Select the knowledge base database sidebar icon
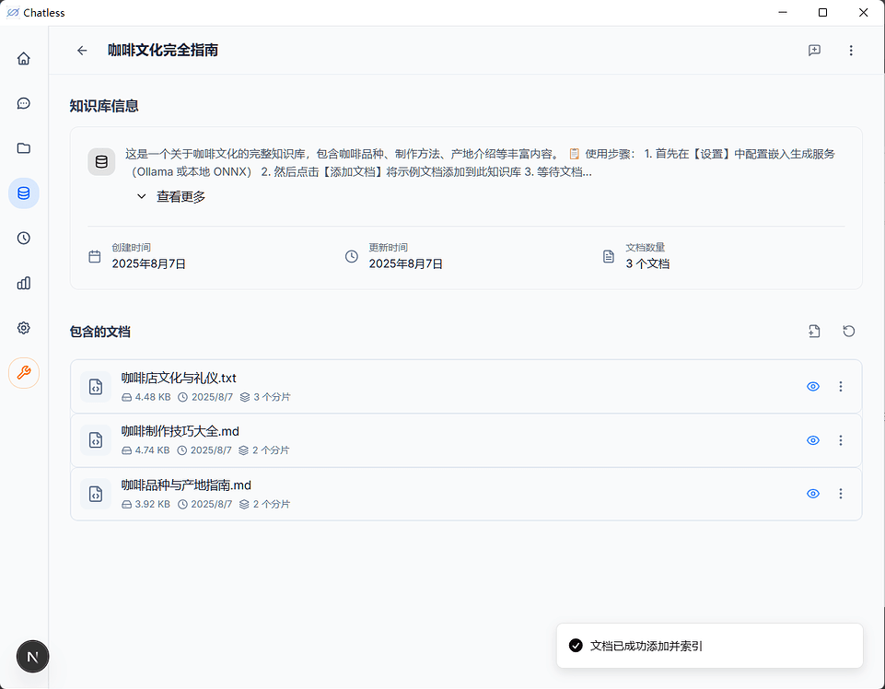Screen dimensions: 885x689 pyautogui.click(x=23, y=193)
